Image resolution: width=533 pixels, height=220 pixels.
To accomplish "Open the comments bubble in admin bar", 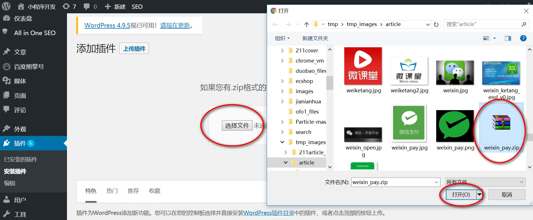I will point(91,7).
